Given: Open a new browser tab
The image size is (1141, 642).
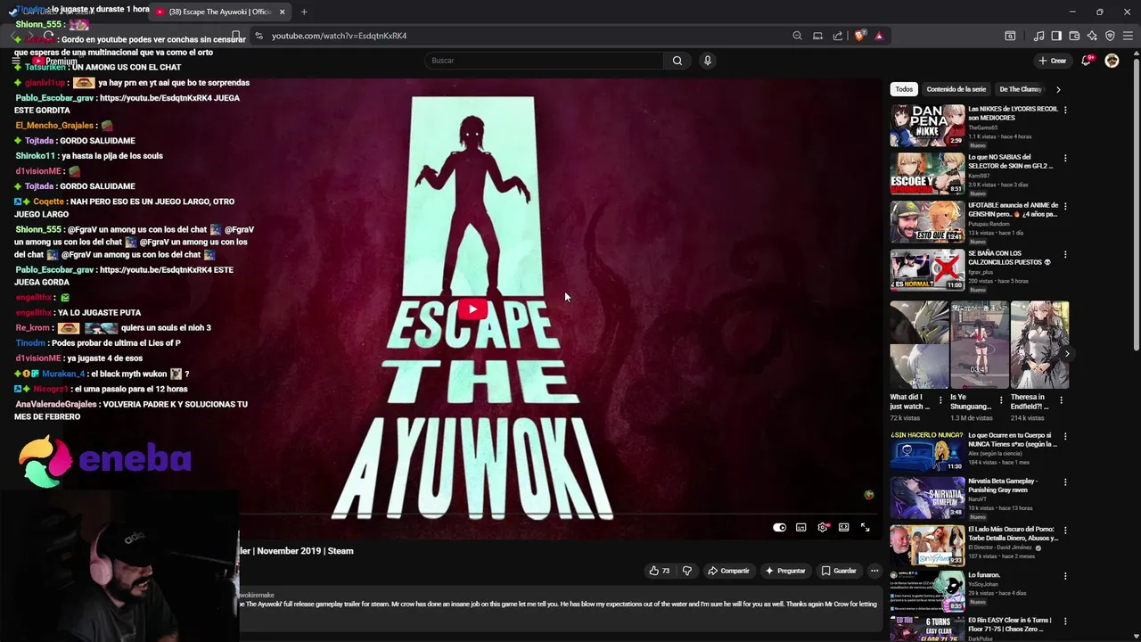Looking at the screenshot, I should pos(304,12).
